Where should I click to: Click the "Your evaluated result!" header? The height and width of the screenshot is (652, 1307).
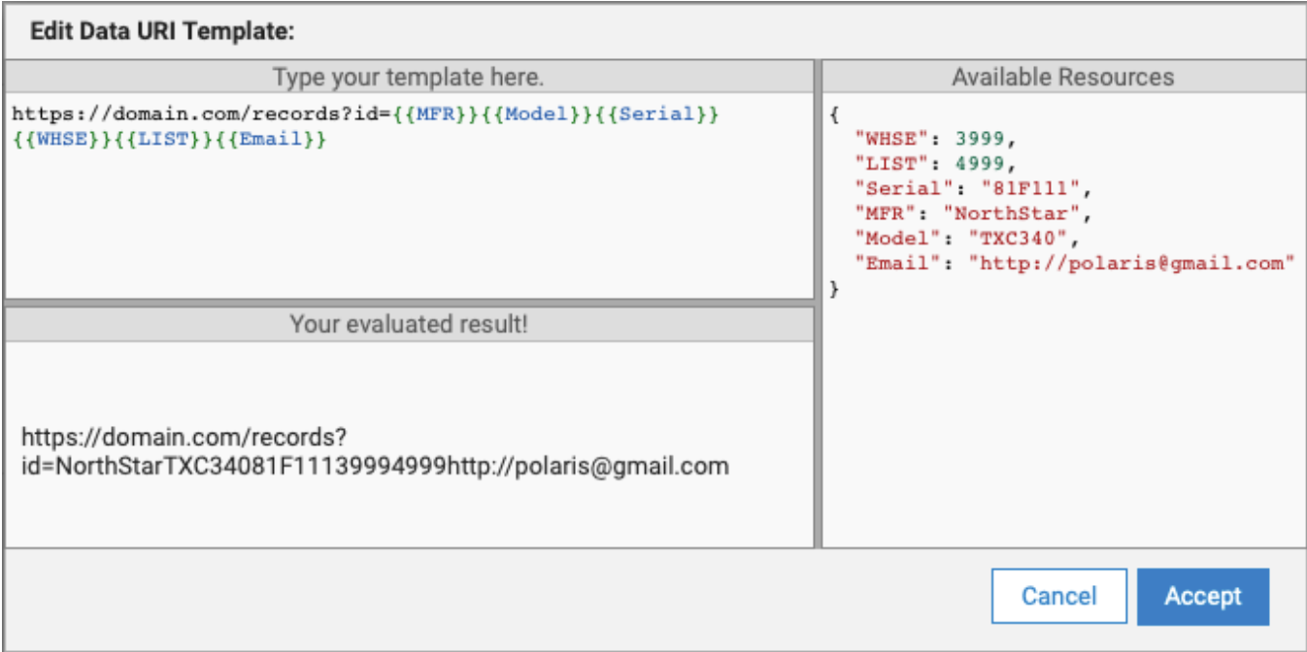point(408,325)
